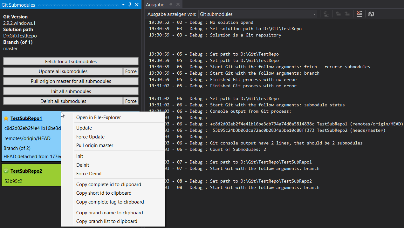Open the Git Submodules window position menu

pyautogui.click(x=123, y=4)
